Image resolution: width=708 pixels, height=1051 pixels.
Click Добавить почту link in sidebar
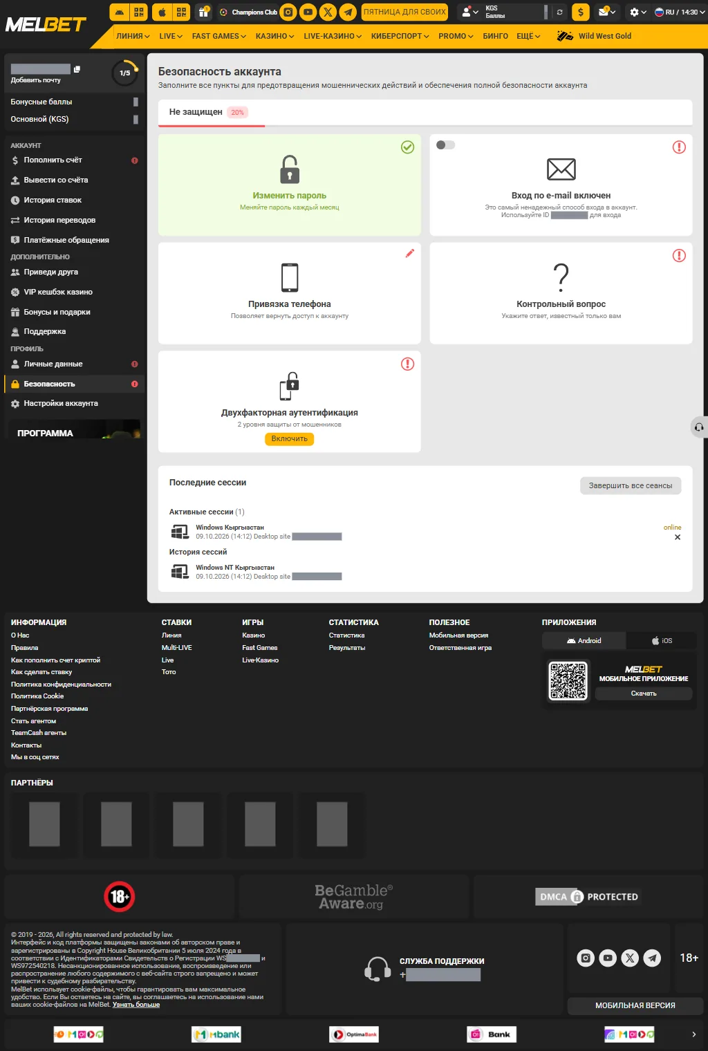(36, 80)
